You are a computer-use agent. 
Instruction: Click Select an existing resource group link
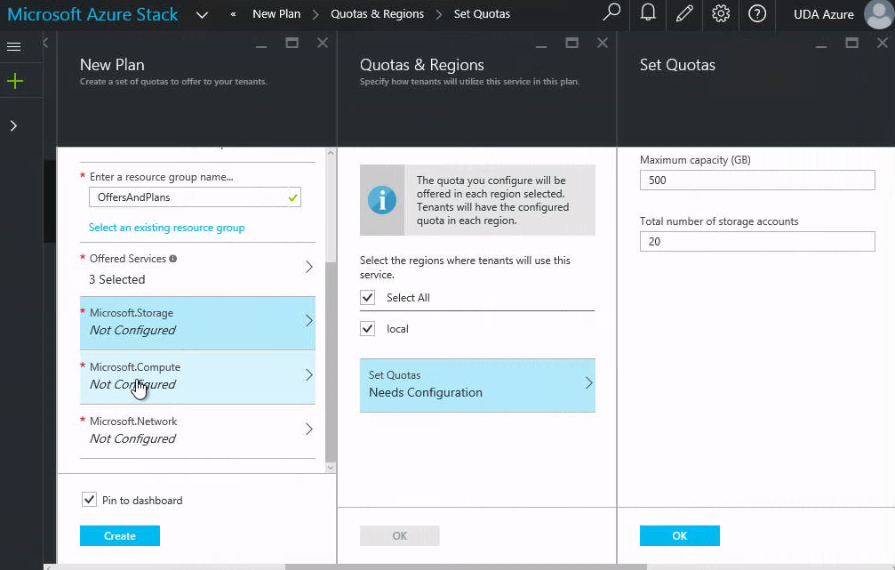166,228
